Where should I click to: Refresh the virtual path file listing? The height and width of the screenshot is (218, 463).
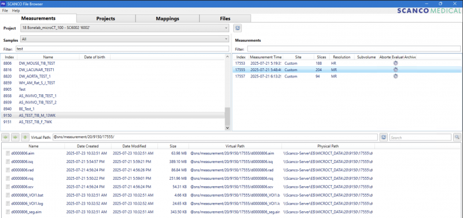pyautogui.click(x=384, y=137)
